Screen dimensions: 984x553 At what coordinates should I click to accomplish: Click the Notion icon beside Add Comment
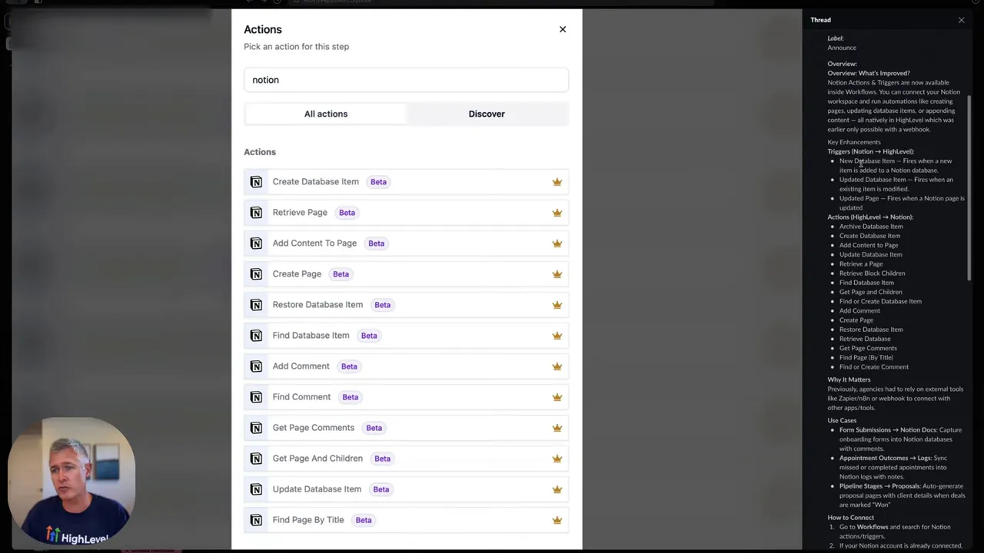pyautogui.click(x=256, y=366)
